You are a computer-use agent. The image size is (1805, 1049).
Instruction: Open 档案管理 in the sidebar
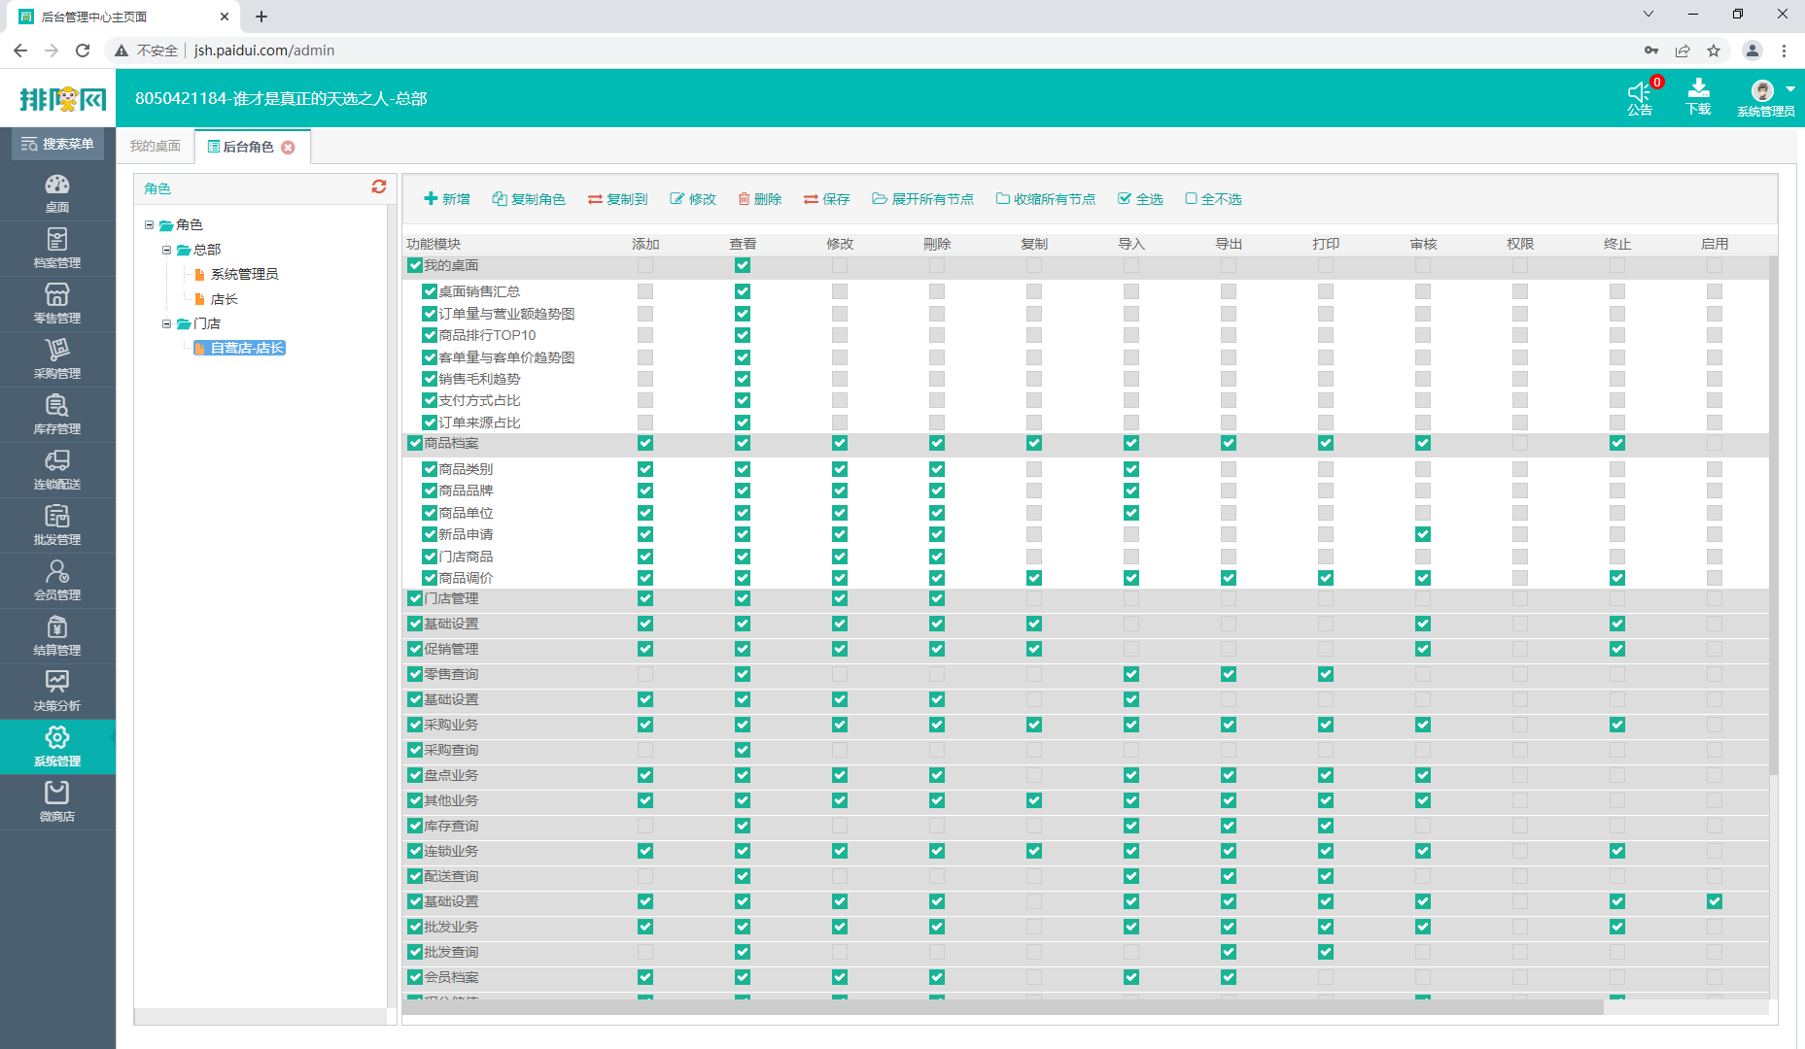tap(57, 249)
